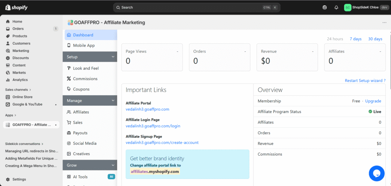Click the AI Tools icon
The height and width of the screenshot is (186, 391).
69,177
